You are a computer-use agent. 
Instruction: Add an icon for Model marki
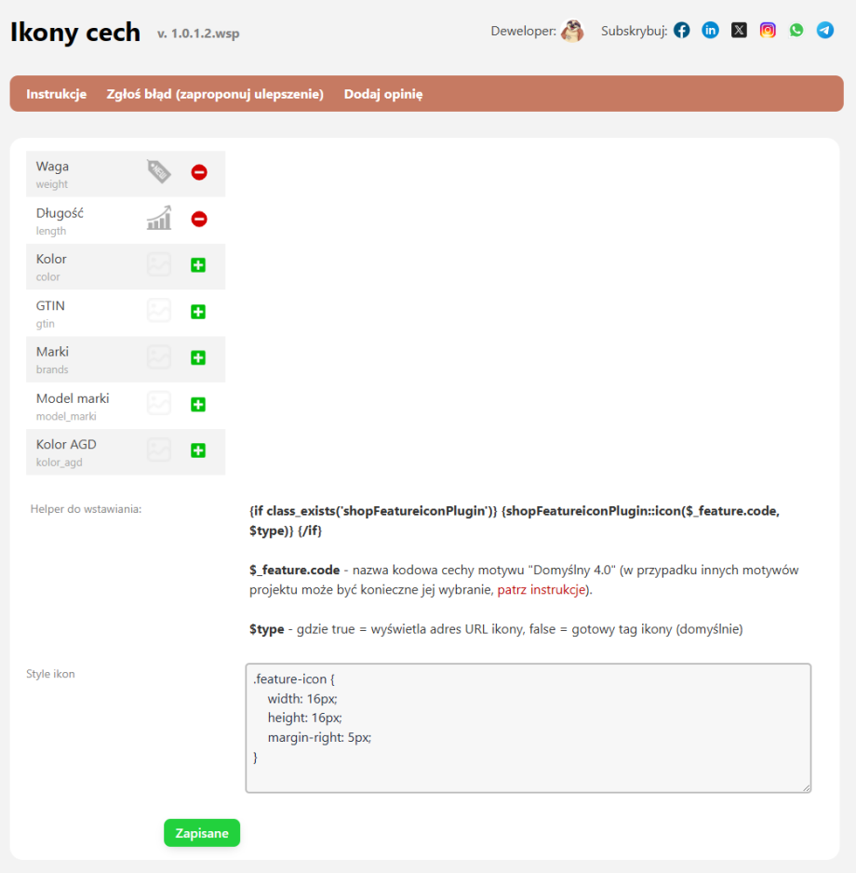tap(198, 404)
